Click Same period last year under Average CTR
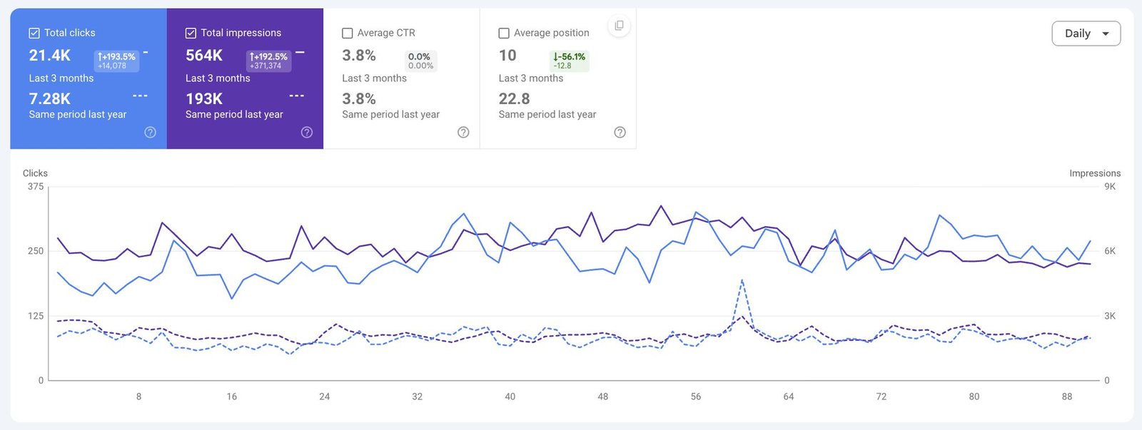Viewport: 1142px width, 430px height. (x=391, y=114)
